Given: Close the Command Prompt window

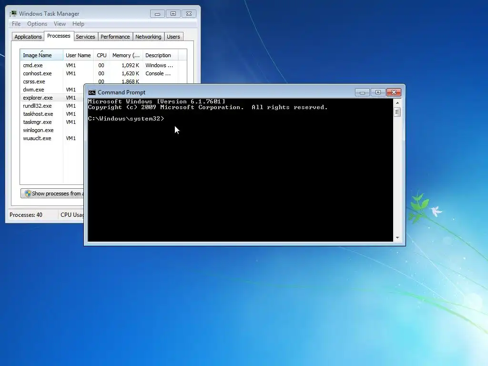Looking at the screenshot, I should point(394,92).
